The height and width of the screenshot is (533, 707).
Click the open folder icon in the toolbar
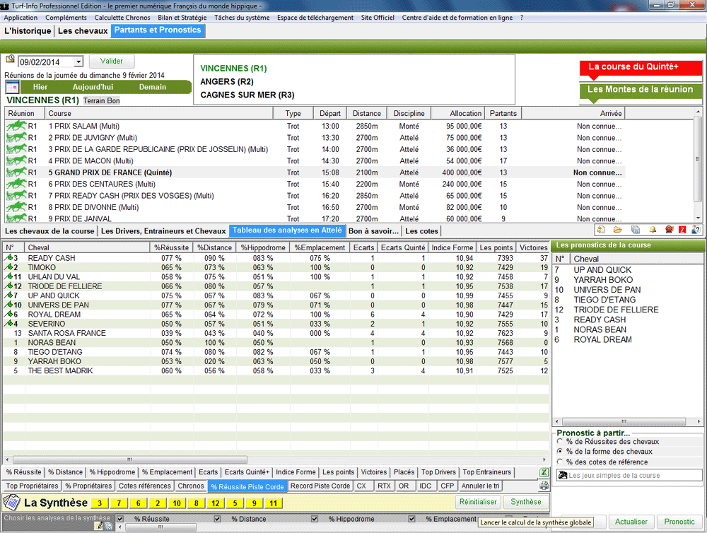coord(617,230)
